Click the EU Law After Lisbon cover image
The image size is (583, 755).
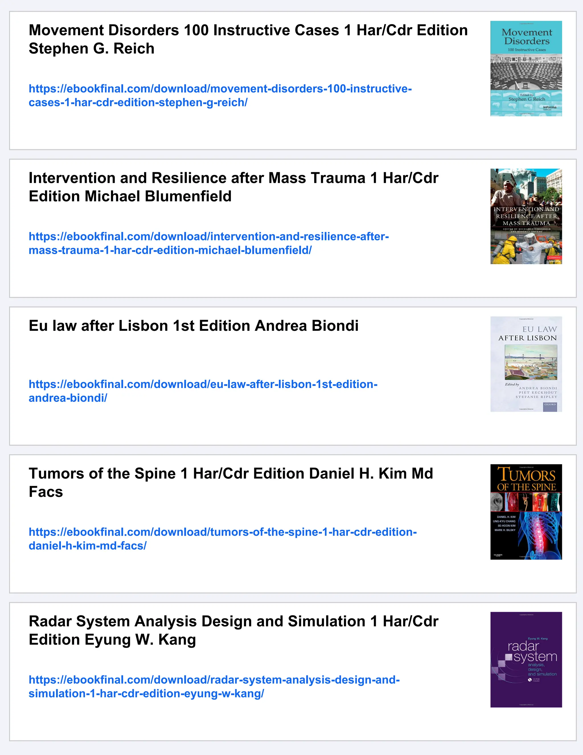point(526,364)
